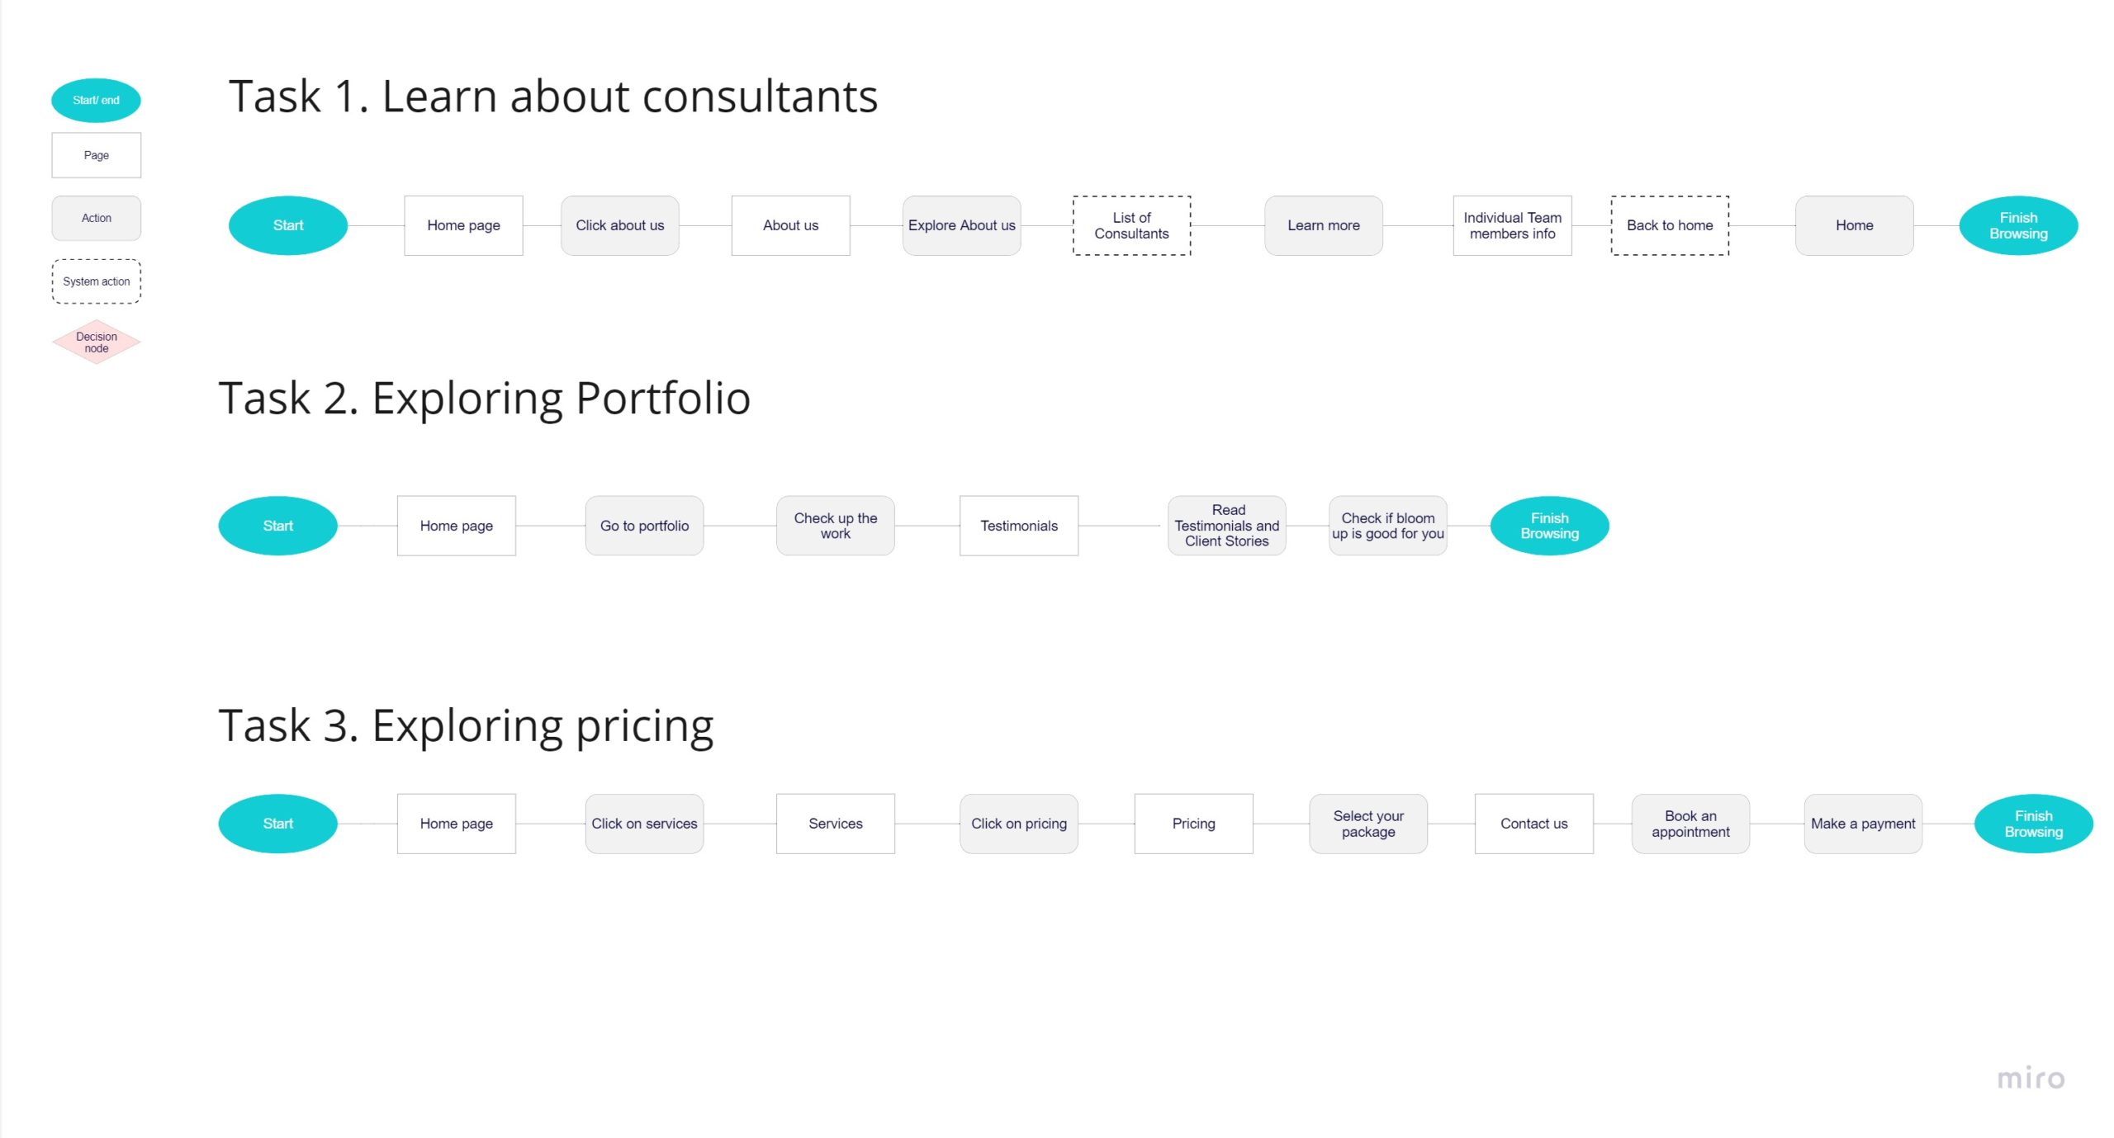This screenshot has height=1138, width=2114.
Task: Select the 'Go to portfolio' node
Action: (644, 526)
